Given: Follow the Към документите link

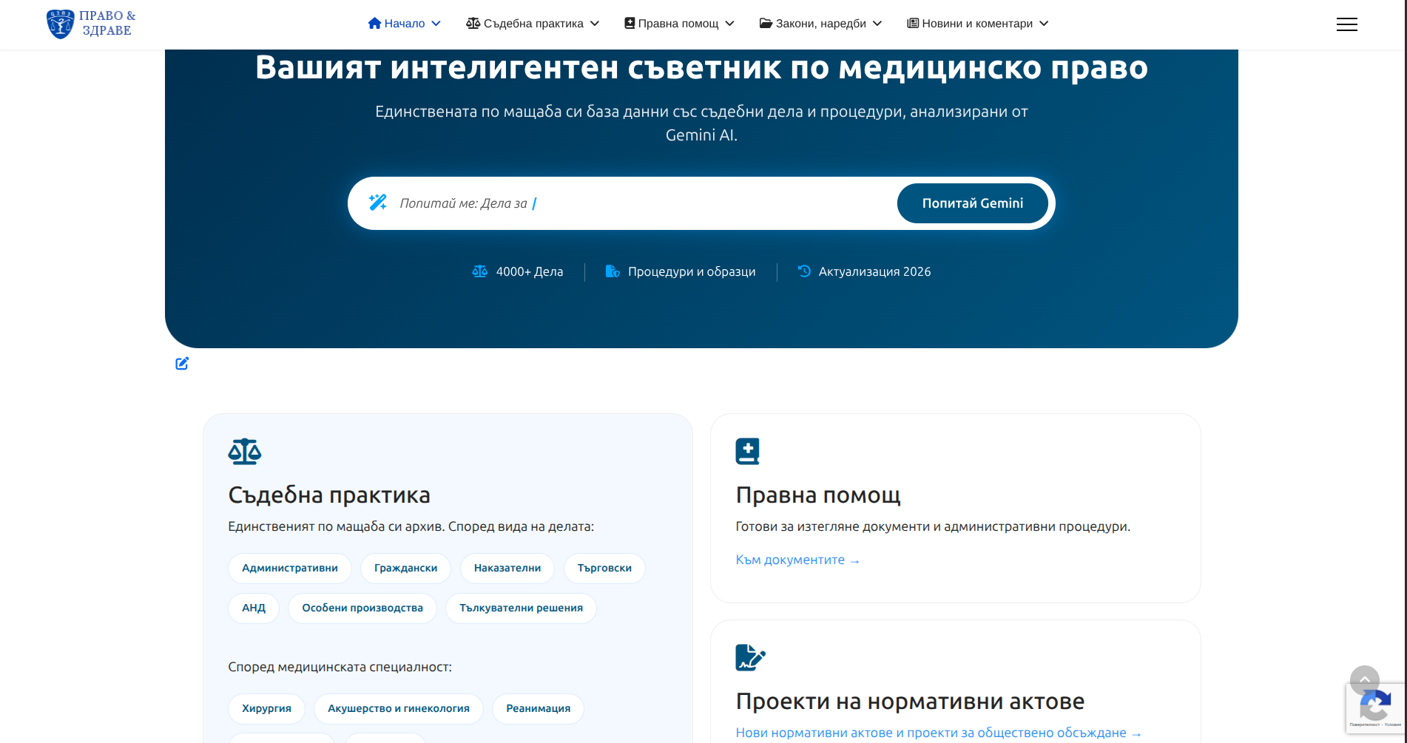Looking at the screenshot, I should pos(797,560).
